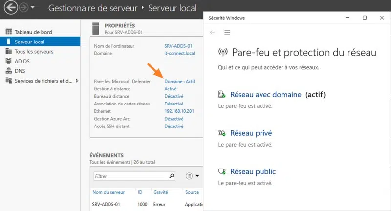Viewport: 391px width, 211px height.
Task: Open navigation history dropdown arrow
Action: [x=32, y=7]
